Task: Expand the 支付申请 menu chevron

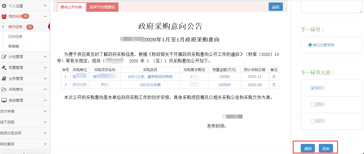Action: [x=45, y=111]
